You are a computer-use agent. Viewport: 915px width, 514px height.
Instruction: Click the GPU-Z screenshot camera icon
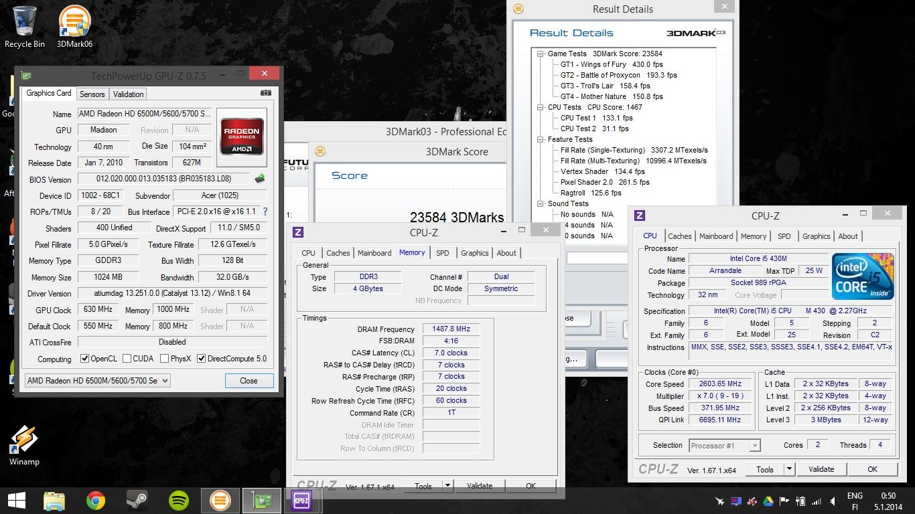(x=265, y=94)
